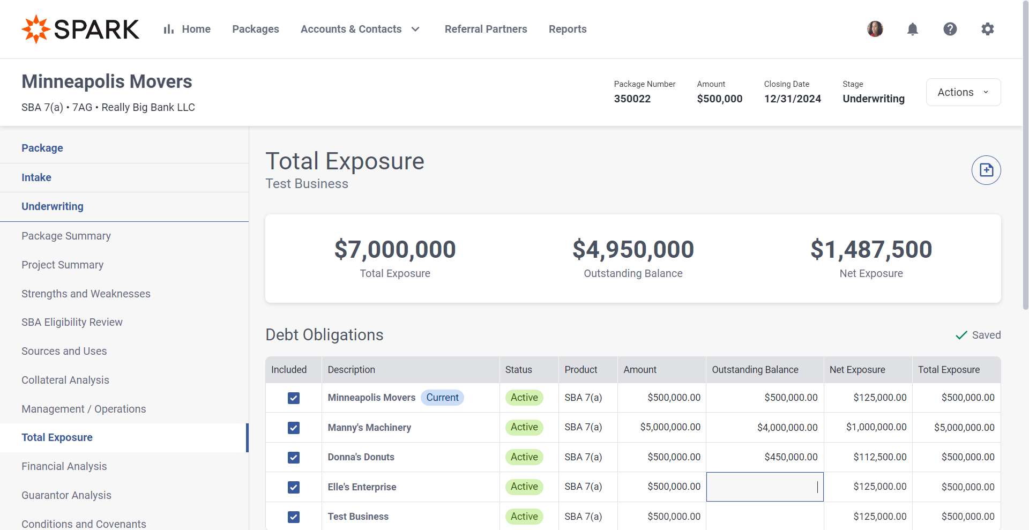Click Test Business outstanding balance cell
The height and width of the screenshot is (530, 1029).
[x=765, y=517]
